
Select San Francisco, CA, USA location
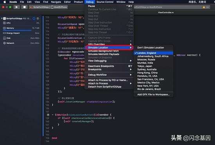[x=153, y=79]
